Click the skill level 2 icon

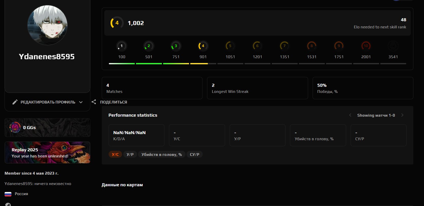(x=149, y=46)
